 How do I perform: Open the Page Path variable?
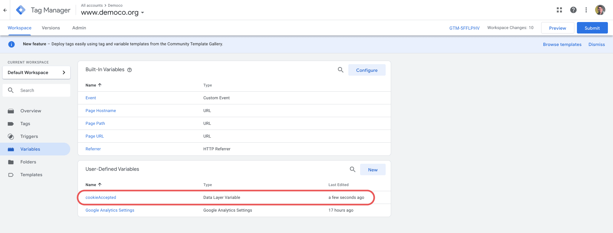point(95,124)
